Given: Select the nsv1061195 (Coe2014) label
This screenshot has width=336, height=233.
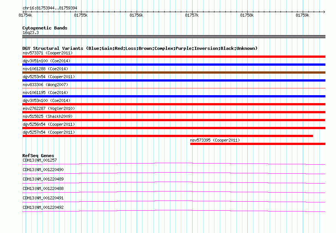Looking at the screenshot, I should pos(45,93).
